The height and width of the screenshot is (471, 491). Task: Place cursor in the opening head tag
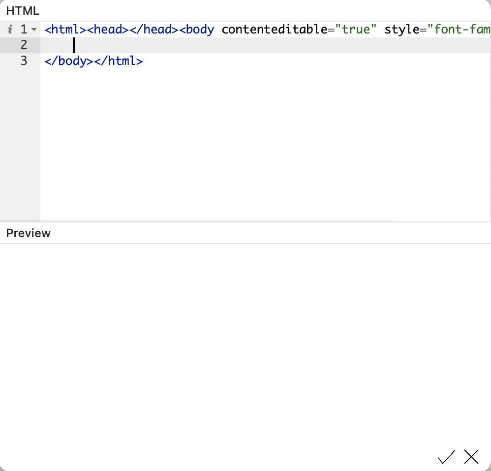[x=108, y=30]
